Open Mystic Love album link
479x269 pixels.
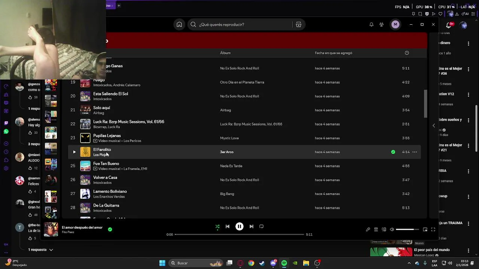click(x=229, y=138)
